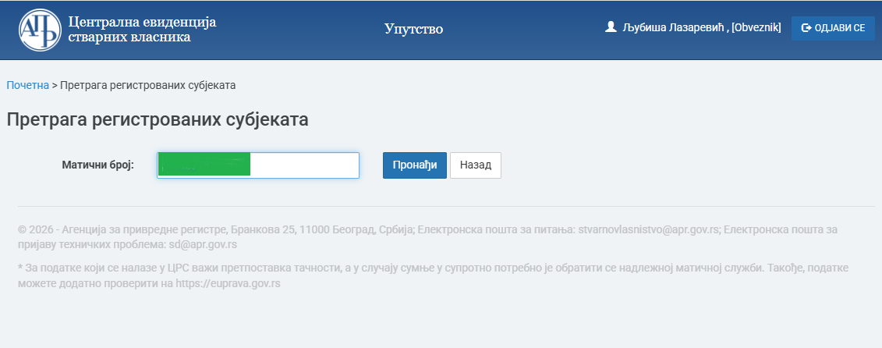Click the [Obveznik] role label
This screenshot has width=882, height=348.
pyautogui.click(x=756, y=27)
